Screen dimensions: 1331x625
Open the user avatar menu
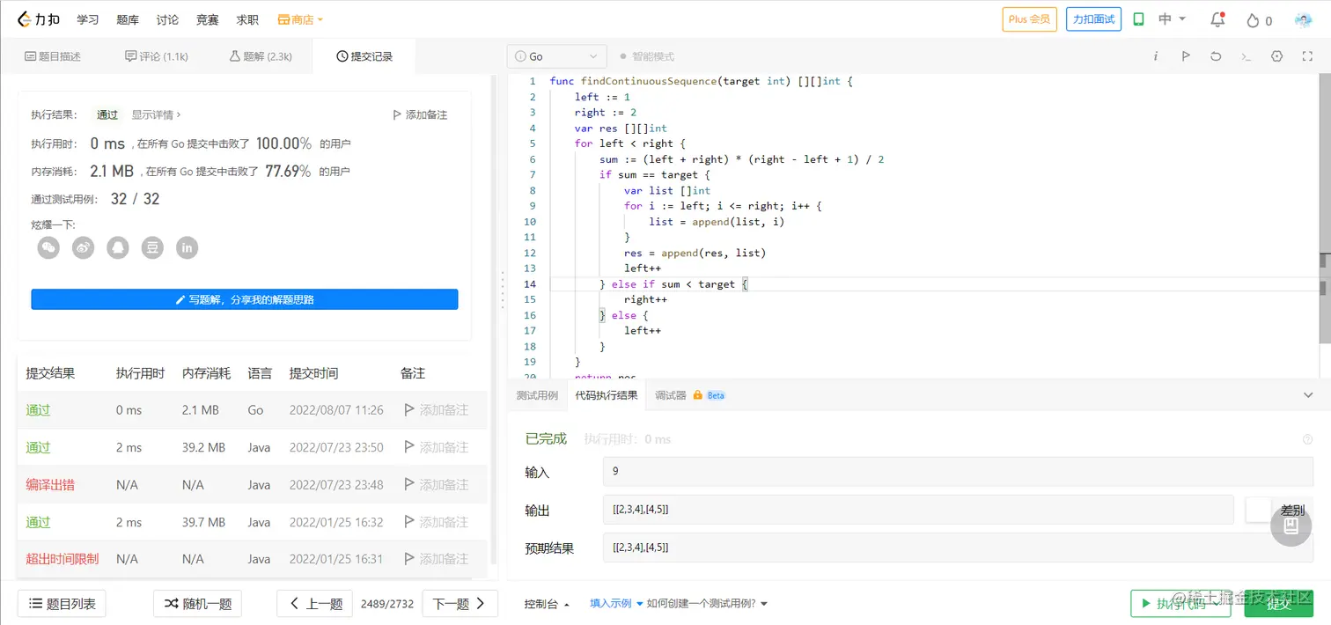[x=1303, y=19]
